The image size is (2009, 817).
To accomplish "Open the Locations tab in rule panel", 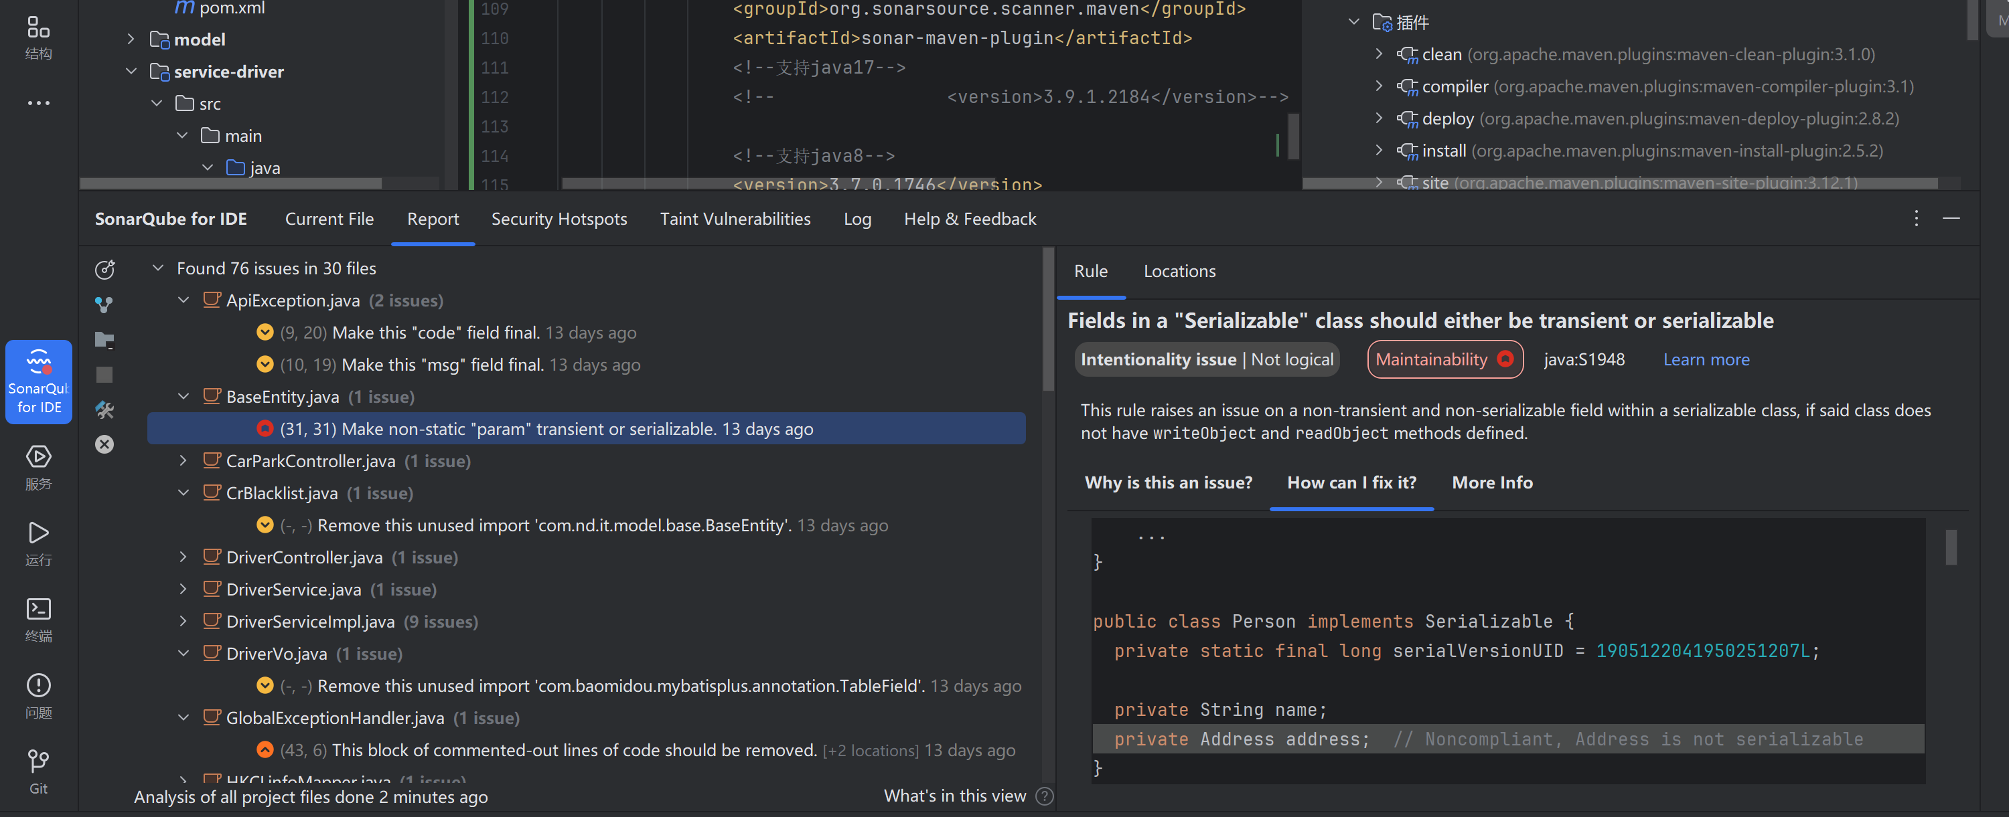I will pos(1179,270).
